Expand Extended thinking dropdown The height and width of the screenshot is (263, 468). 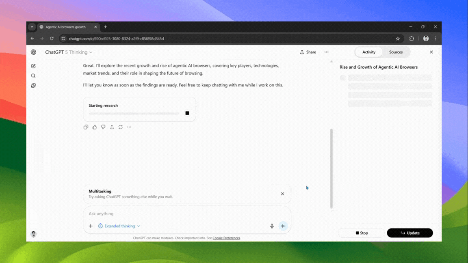tap(119, 226)
